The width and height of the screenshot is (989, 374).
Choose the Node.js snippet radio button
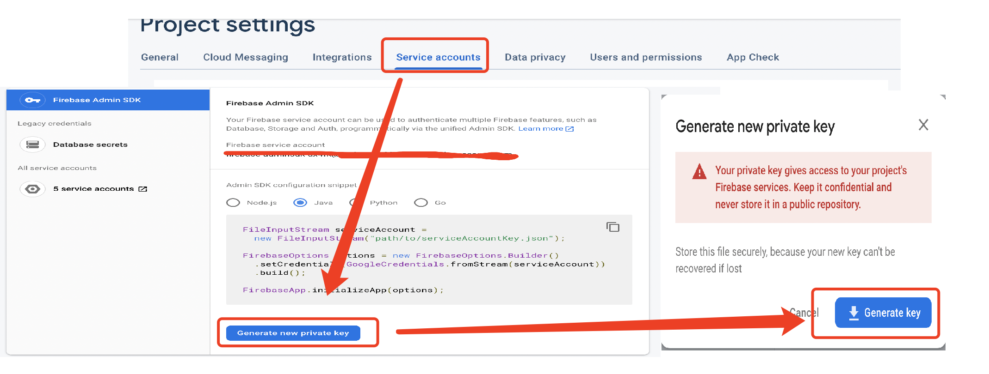233,203
